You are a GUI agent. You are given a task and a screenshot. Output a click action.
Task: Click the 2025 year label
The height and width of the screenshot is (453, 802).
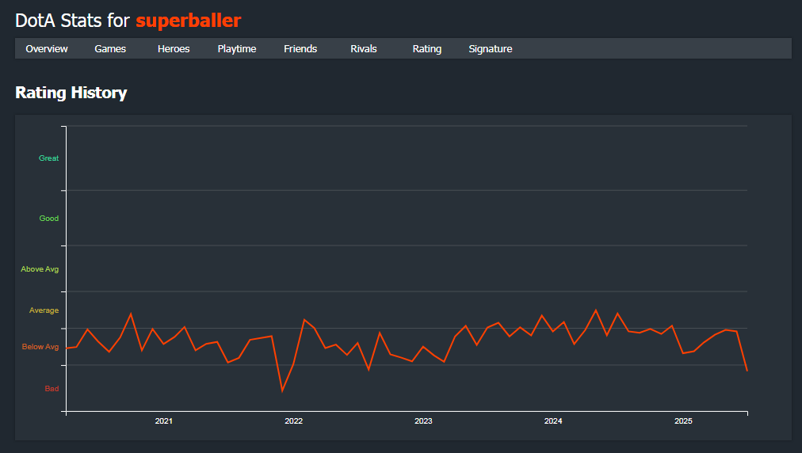(x=683, y=421)
